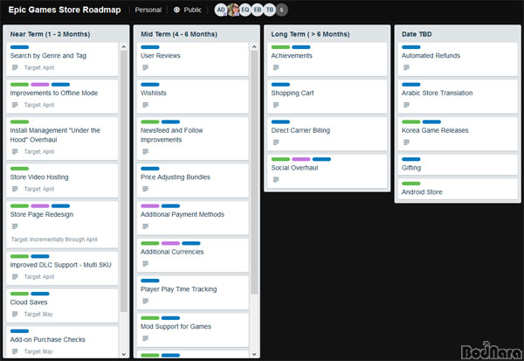Click description icon on Korea Game Releases card
The image size is (524, 361).
pos(406,142)
